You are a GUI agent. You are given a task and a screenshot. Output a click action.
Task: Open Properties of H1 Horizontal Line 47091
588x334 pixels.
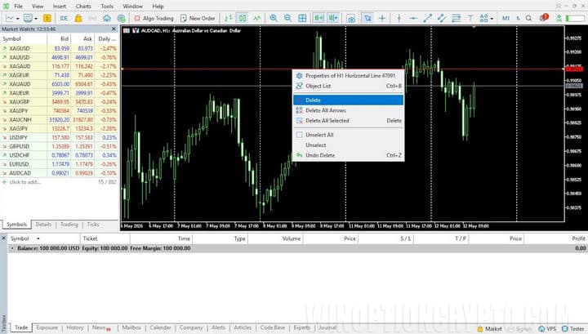(349, 76)
